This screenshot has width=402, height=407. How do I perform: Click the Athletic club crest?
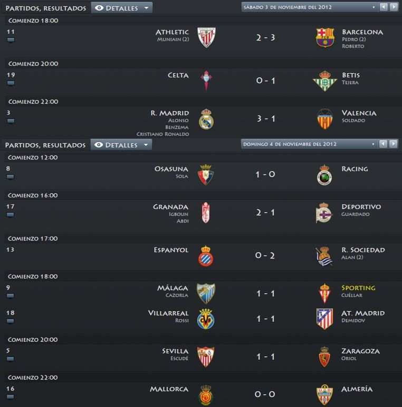[206, 37]
